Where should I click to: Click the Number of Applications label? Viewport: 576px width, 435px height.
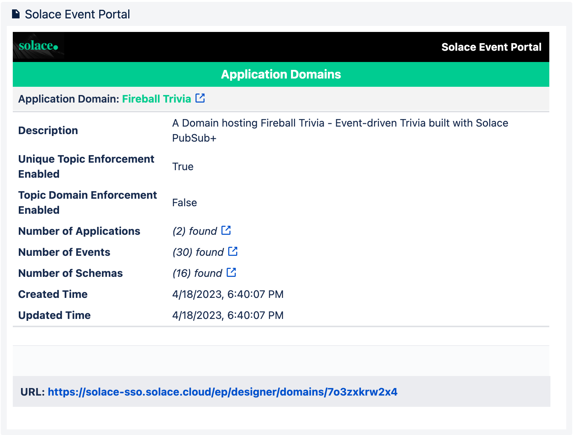point(79,231)
